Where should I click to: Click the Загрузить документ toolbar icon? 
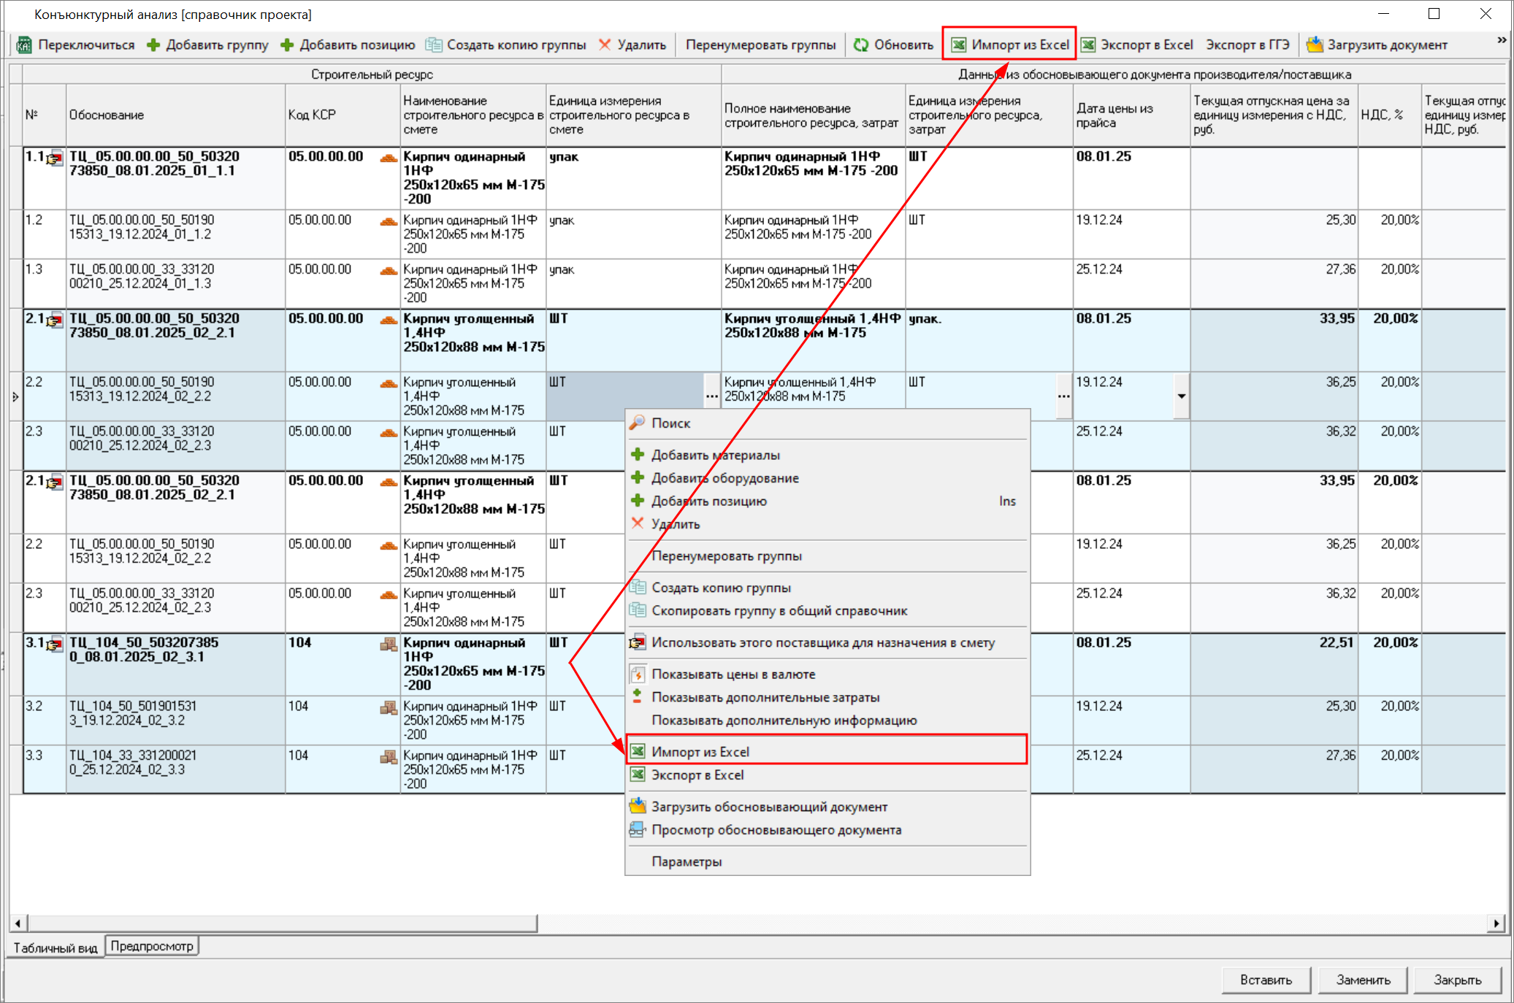(x=1315, y=45)
